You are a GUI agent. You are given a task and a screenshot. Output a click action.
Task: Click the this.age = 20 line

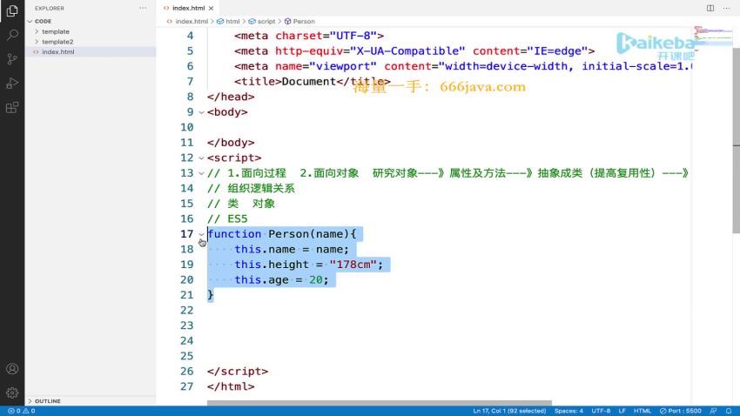(281, 279)
